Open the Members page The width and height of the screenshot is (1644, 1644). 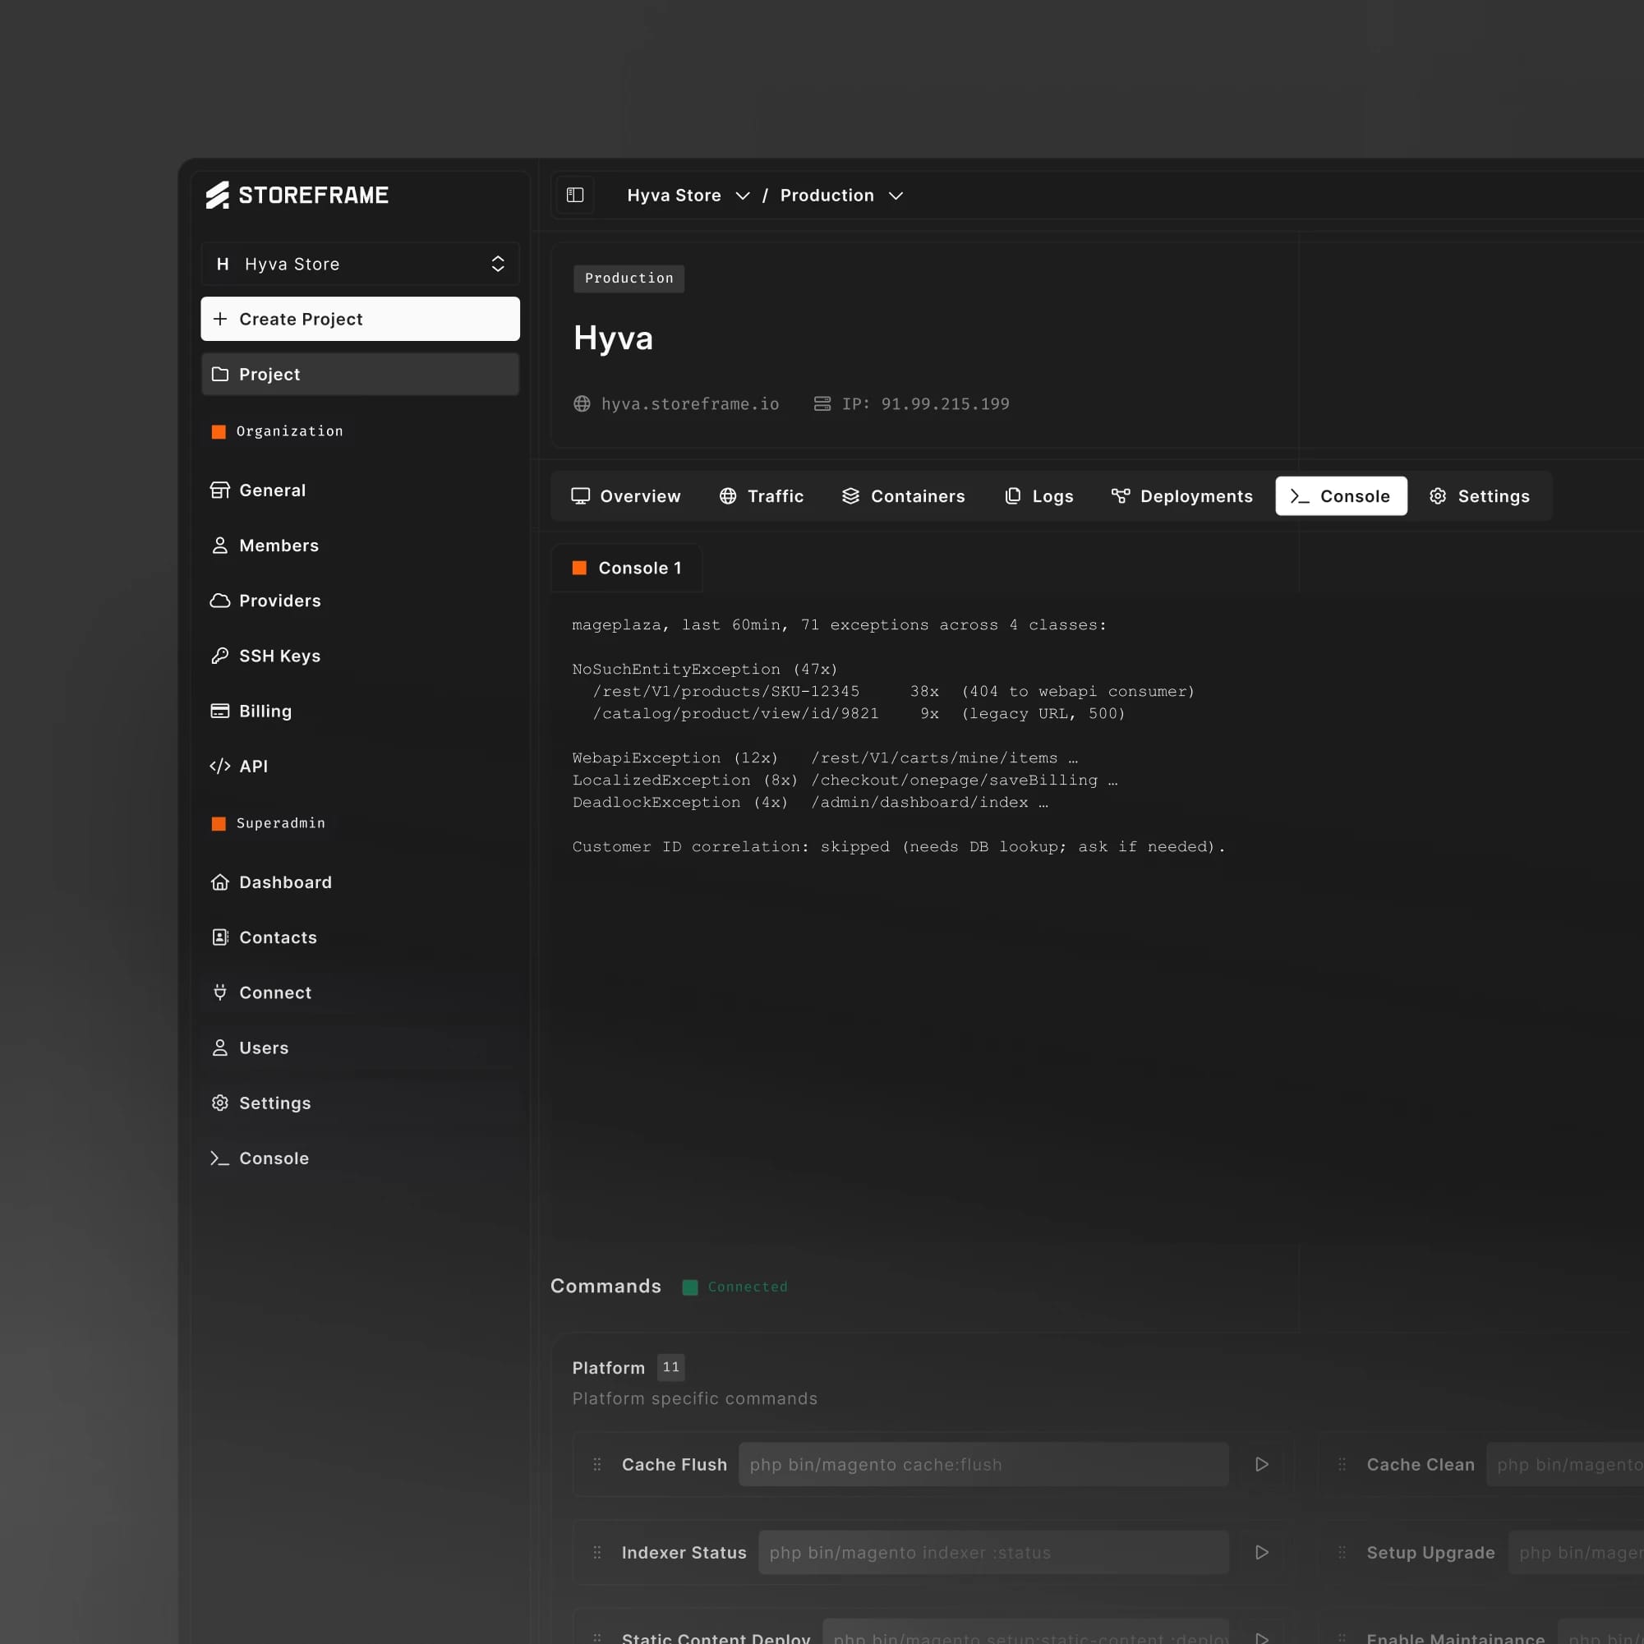click(264, 546)
